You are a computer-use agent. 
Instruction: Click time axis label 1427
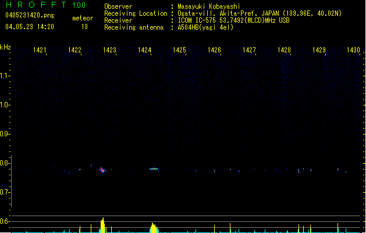point(249,50)
